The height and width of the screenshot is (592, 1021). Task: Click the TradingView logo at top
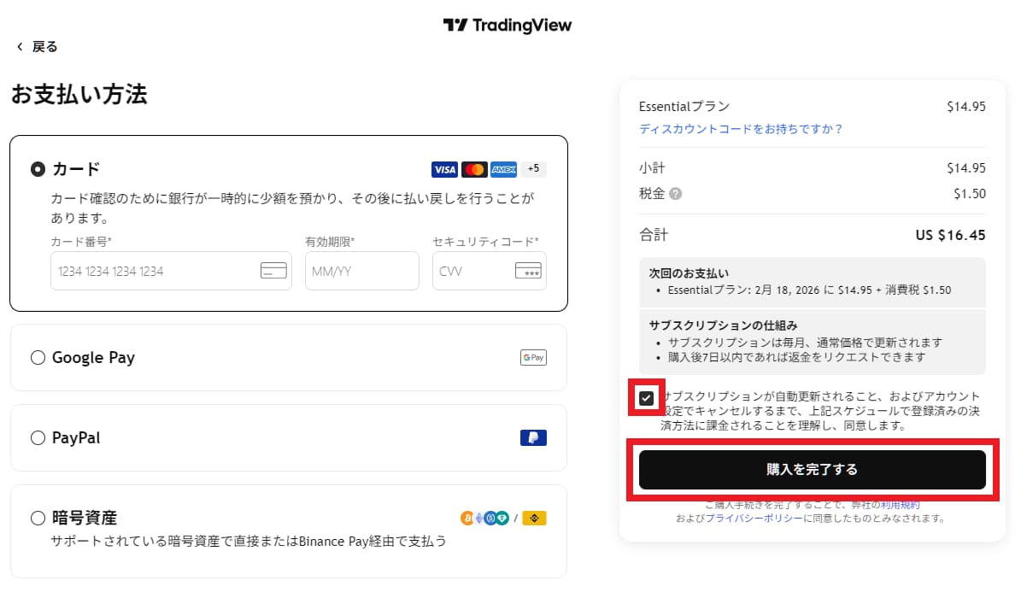508,26
